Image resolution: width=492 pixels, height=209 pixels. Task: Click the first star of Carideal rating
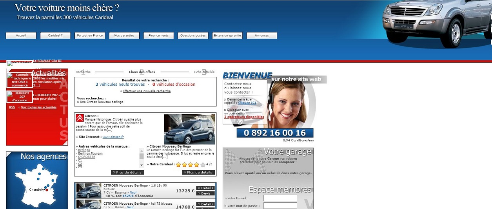coord(178,165)
